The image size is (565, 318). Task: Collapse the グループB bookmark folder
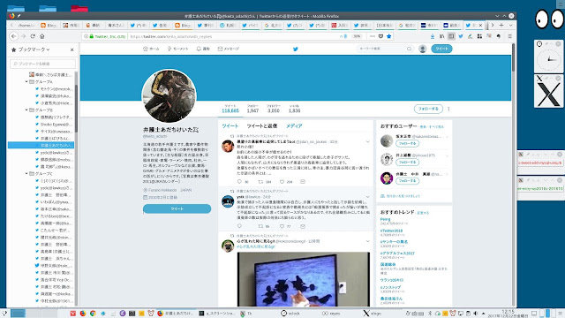click(x=26, y=110)
